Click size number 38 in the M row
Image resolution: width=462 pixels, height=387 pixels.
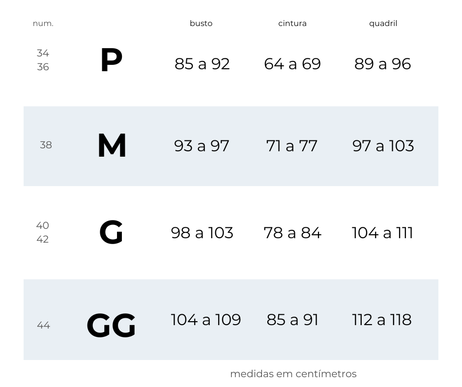46,145
